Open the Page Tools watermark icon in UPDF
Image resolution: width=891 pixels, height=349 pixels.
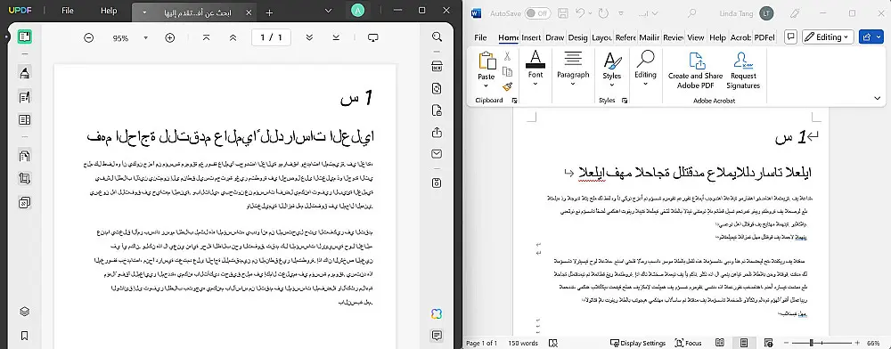24,202
